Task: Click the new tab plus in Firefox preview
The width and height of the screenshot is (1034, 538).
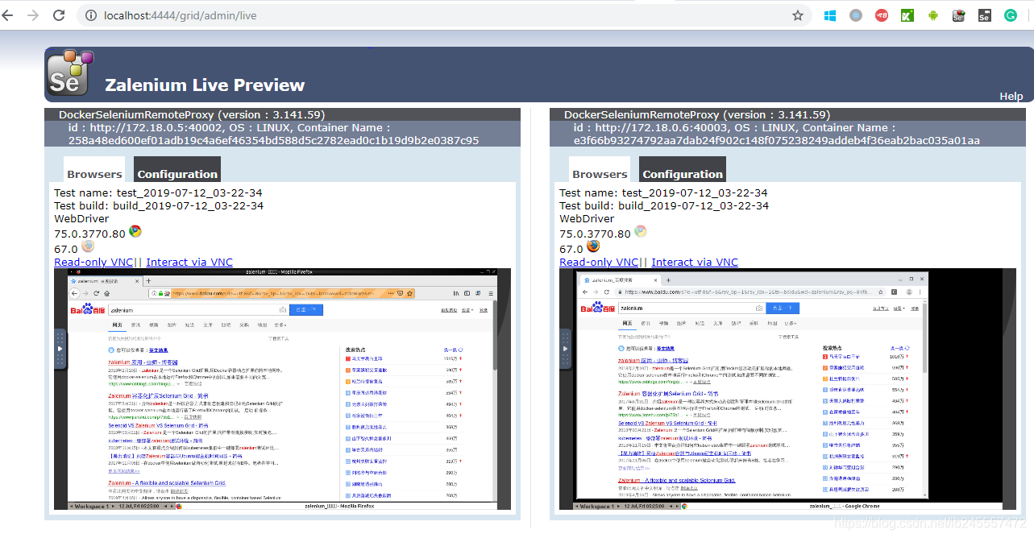Action: click(x=147, y=279)
